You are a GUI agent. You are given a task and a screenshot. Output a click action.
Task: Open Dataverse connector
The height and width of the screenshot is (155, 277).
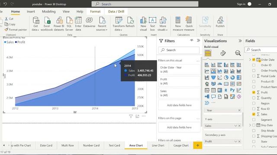coord(89,20)
